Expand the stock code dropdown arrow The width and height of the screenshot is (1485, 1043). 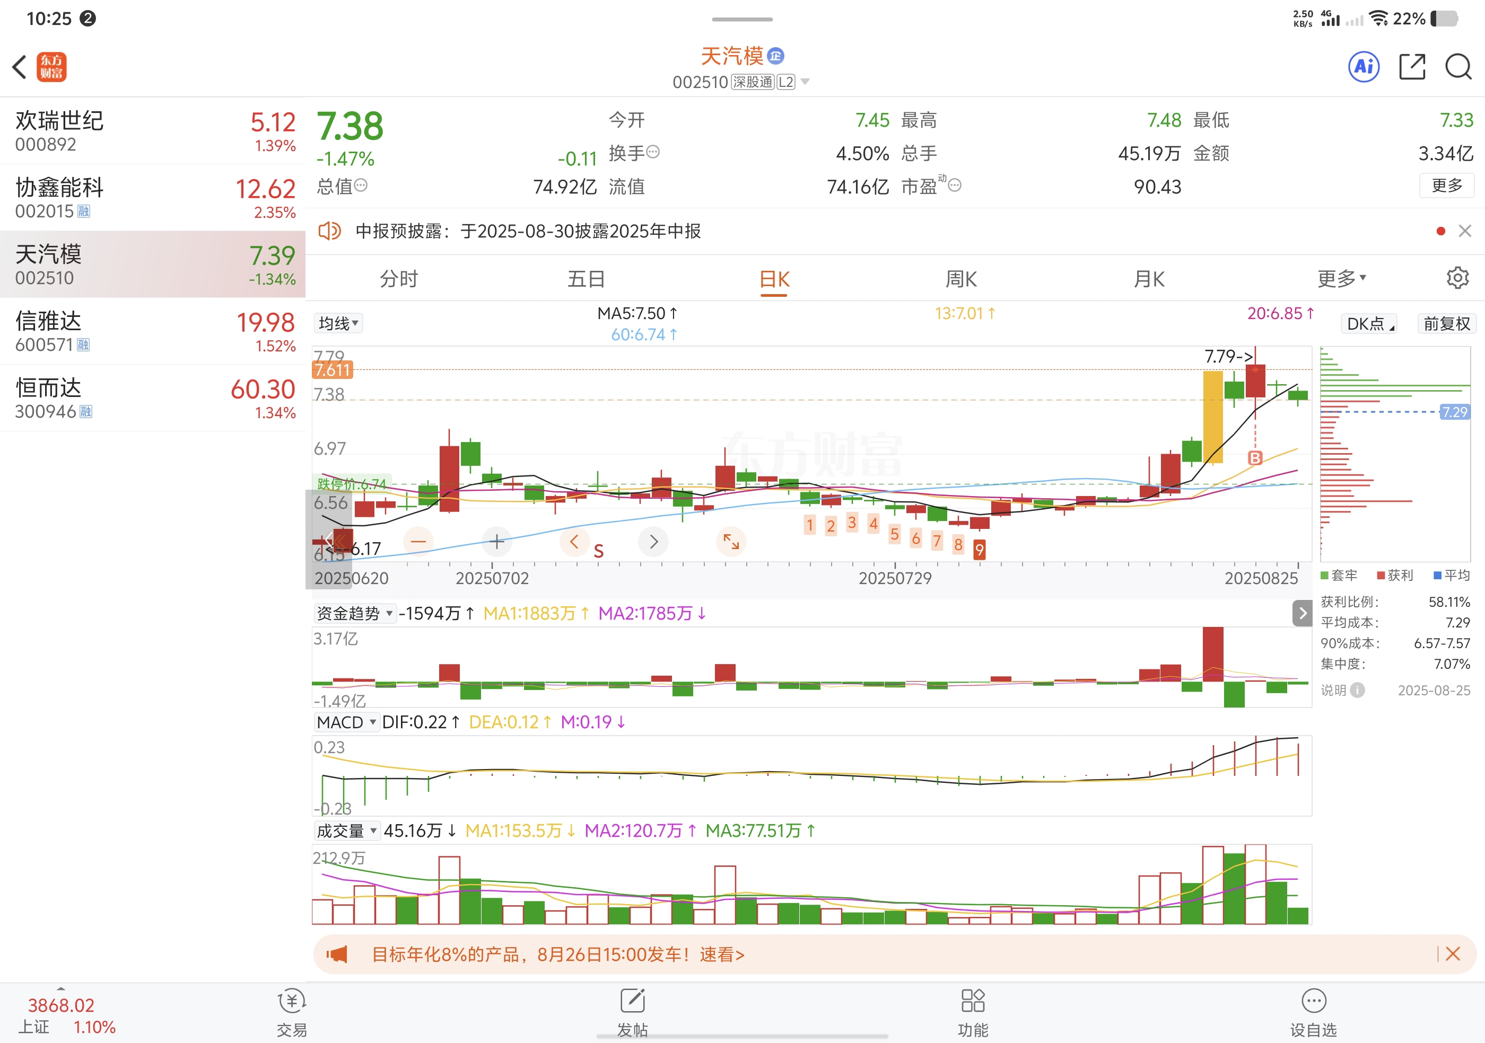pos(805,82)
